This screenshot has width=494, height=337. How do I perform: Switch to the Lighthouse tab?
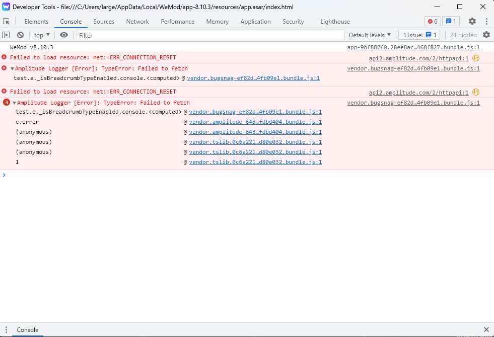(335, 22)
